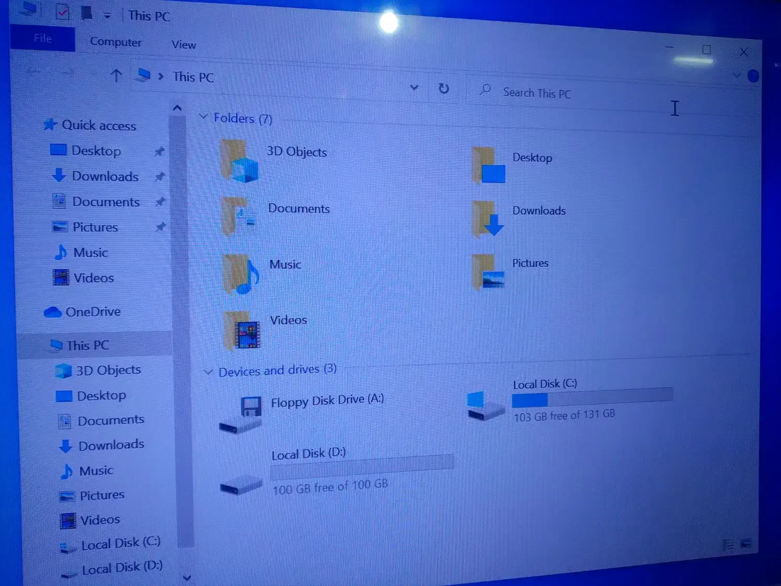Select Desktop under This PC in navigation pane
Viewport: 781px width, 586px height.
(102, 395)
